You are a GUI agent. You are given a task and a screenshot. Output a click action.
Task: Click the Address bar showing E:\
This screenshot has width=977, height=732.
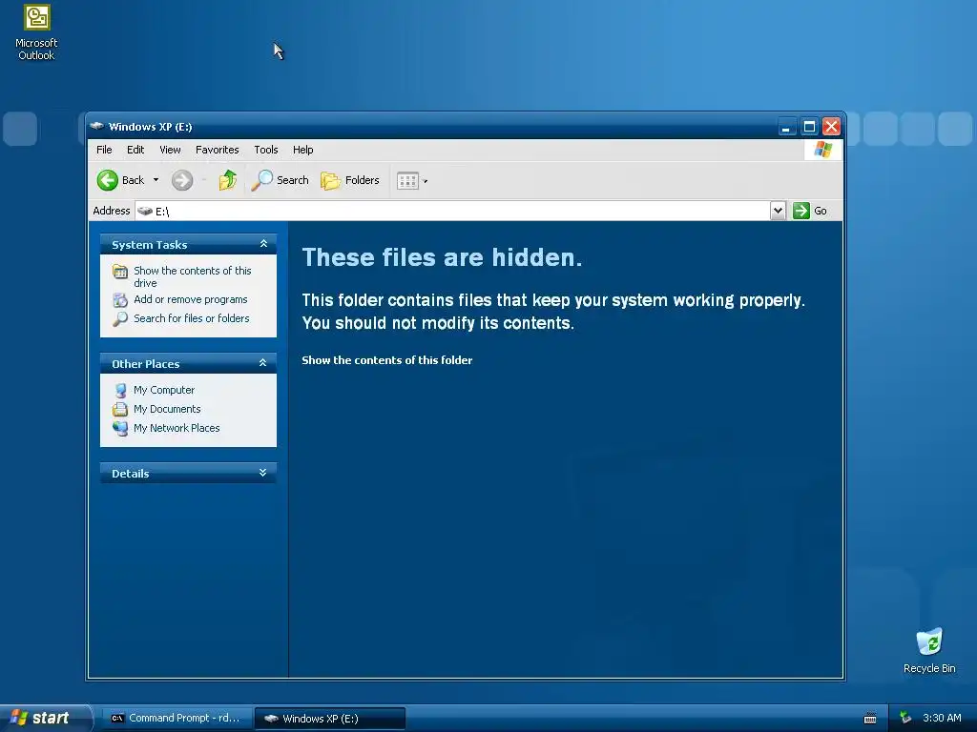452,211
